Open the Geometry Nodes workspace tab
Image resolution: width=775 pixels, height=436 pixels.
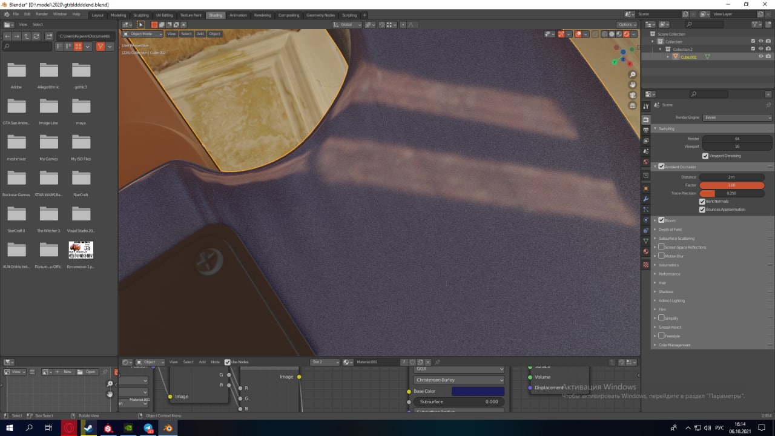click(x=320, y=15)
